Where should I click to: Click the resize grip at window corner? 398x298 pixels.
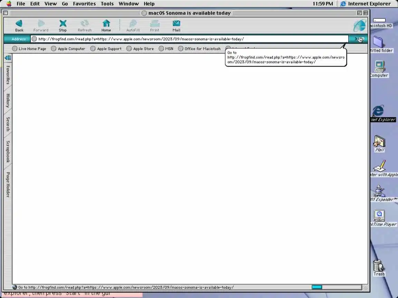pyautogui.click(x=366, y=287)
